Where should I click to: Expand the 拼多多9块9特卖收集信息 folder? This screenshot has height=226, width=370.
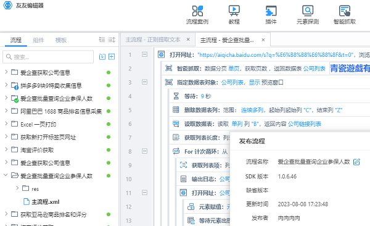tap(6, 85)
